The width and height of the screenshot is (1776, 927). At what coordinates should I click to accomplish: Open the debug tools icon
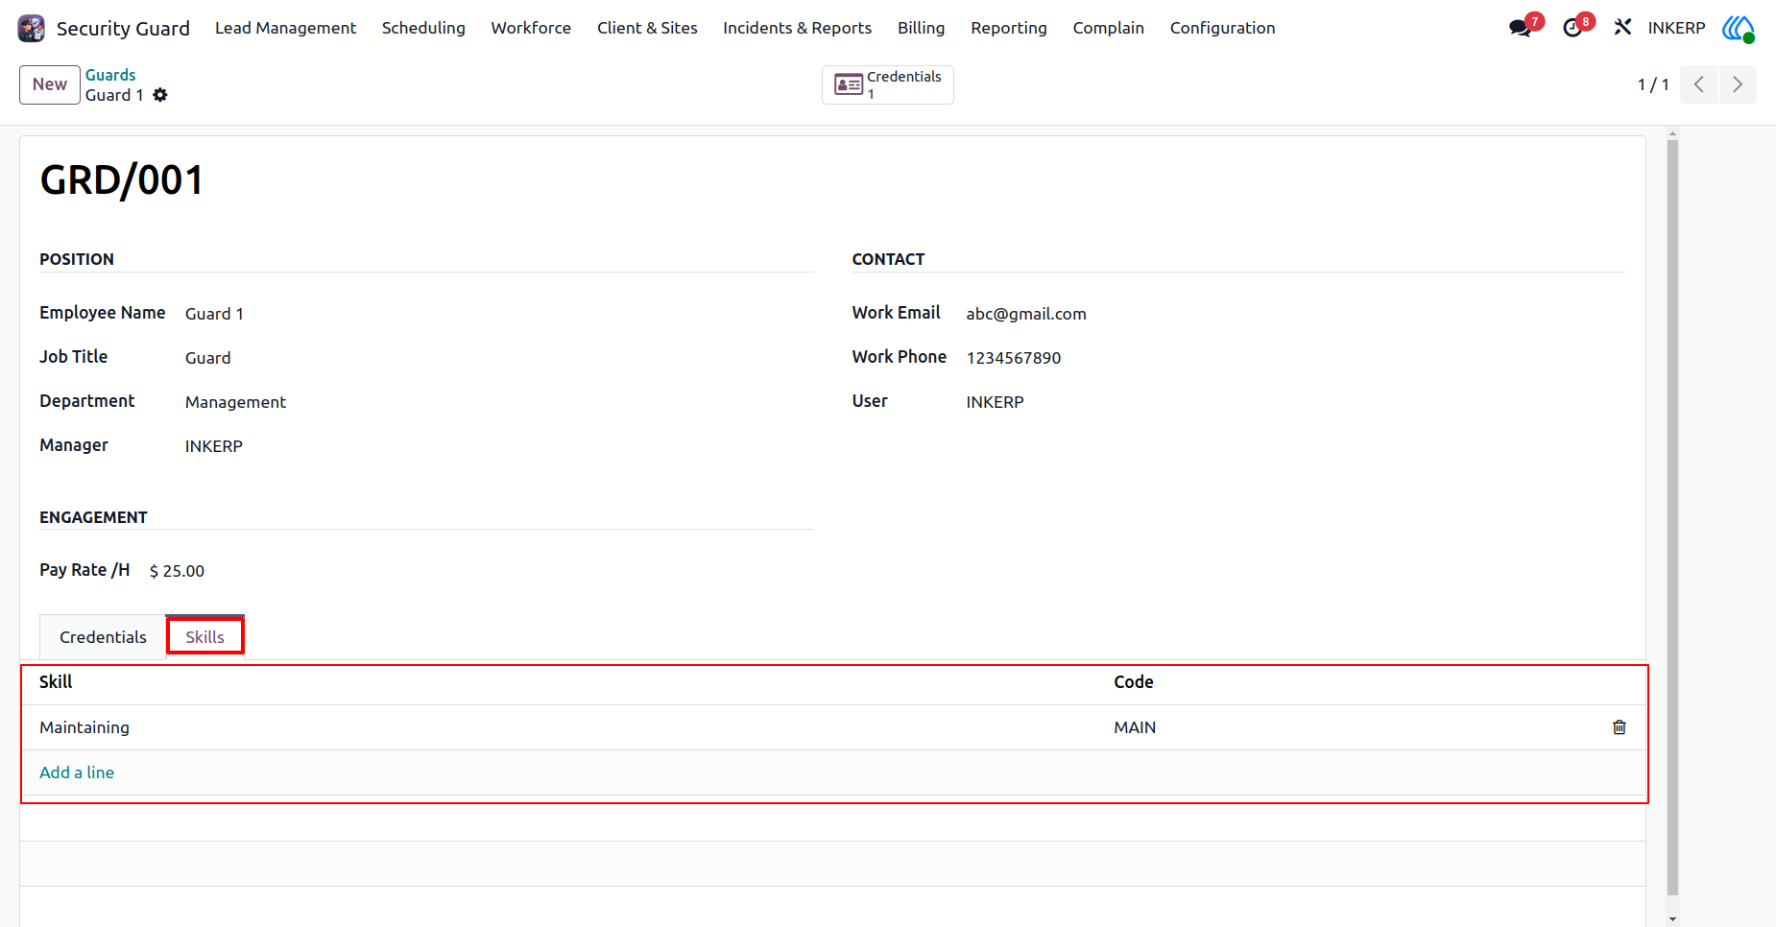tap(1622, 28)
